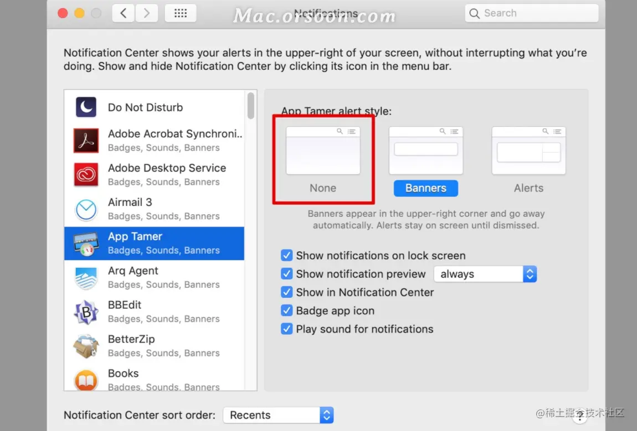Viewport: 637px width, 431px height.
Task: Click the Adobe Acrobat Synchronizer app icon
Action: (86, 141)
